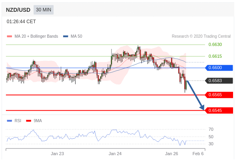This screenshot has width=237, height=163.
Task: Click the Jan 26 date label
Action: (172, 154)
